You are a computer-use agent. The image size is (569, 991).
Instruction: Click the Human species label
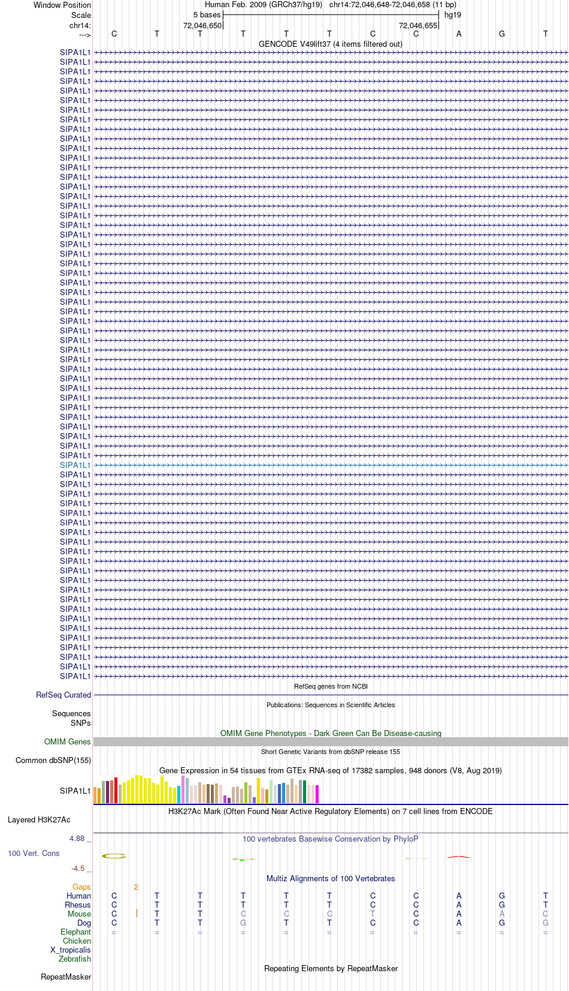coord(78,896)
